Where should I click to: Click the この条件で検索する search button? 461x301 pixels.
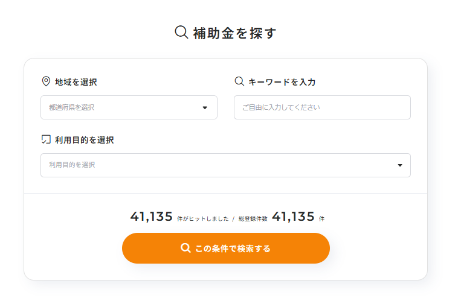pyautogui.click(x=226, y=248)
